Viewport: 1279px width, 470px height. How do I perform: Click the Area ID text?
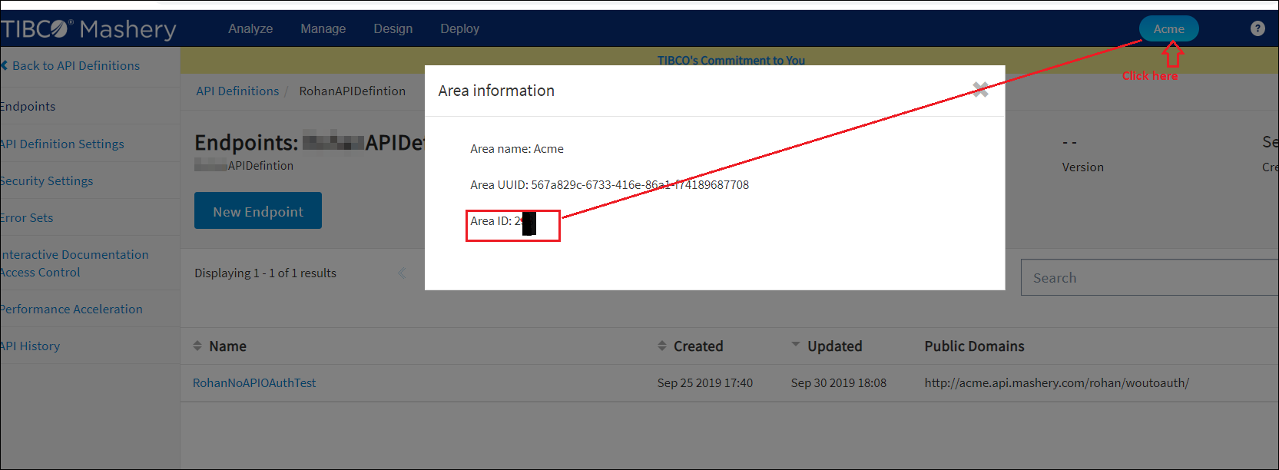click(x=502, y=222)
